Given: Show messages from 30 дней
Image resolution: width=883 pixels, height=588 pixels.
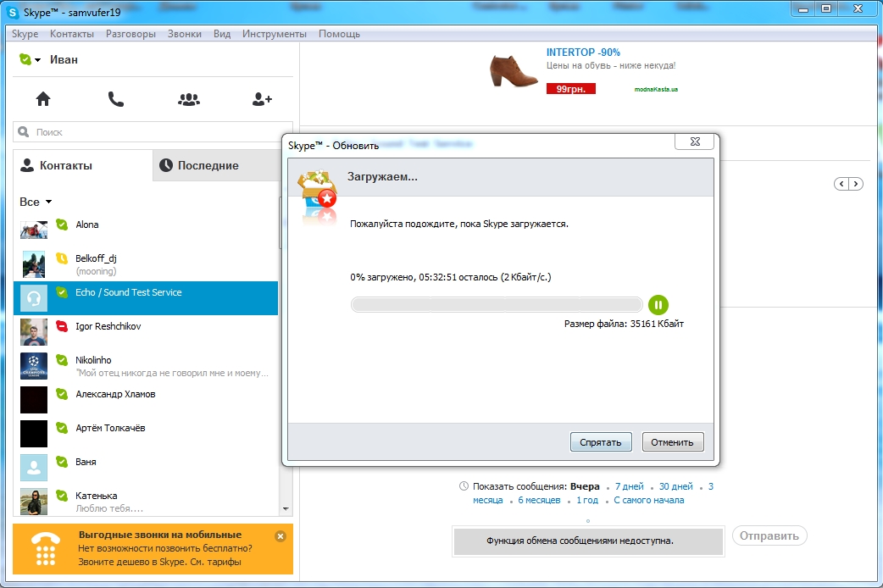Looking at the screenshot, I should coord(675,486).
